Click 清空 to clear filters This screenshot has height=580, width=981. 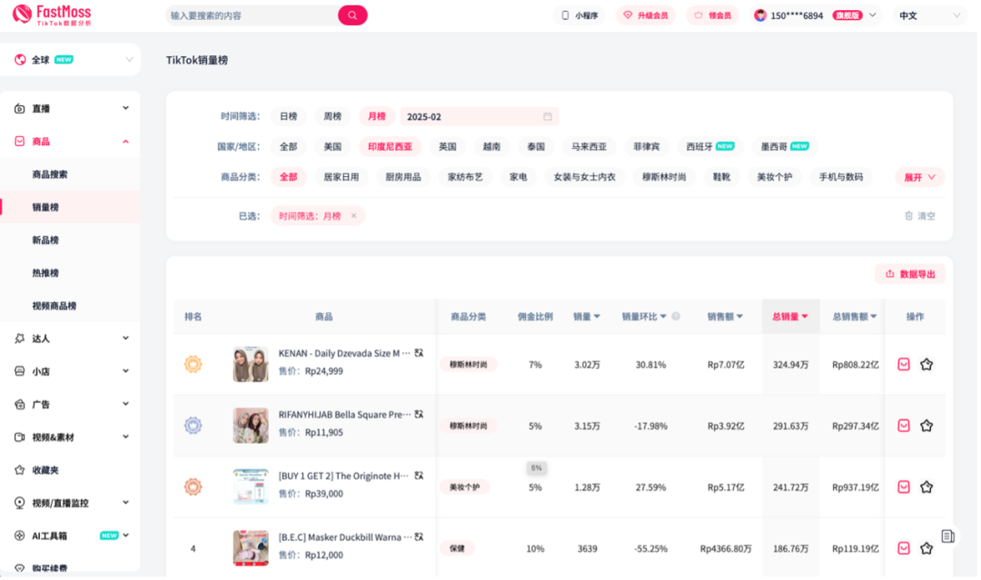coord(919,216)
